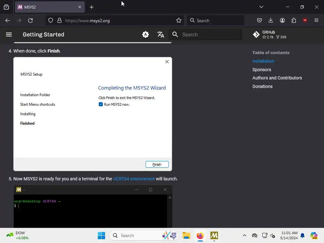This screenshot has width=324, height=243.
Task: Open the Firefox account menu
Action: 282,20
